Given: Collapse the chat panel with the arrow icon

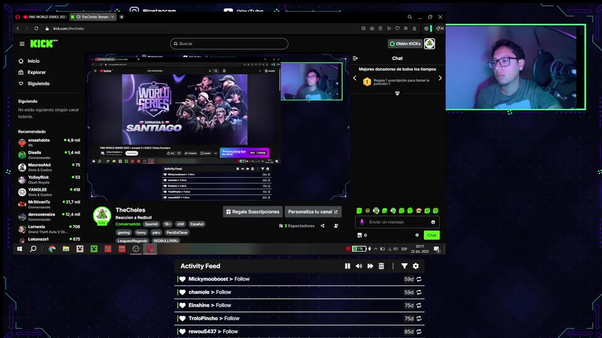Looking at the screenshot, I should click(x=355, y=58).
